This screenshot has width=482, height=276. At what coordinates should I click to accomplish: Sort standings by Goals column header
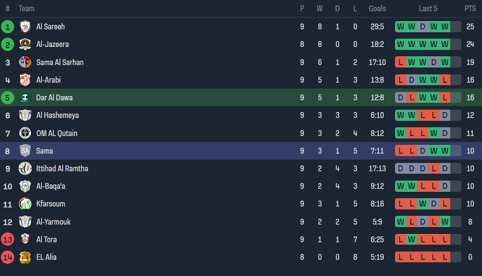tap(377, 9)
